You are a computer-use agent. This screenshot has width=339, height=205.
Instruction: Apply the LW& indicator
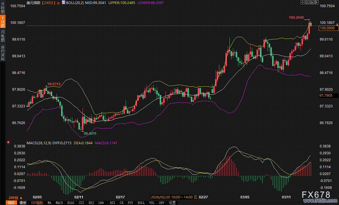(101, 203)
